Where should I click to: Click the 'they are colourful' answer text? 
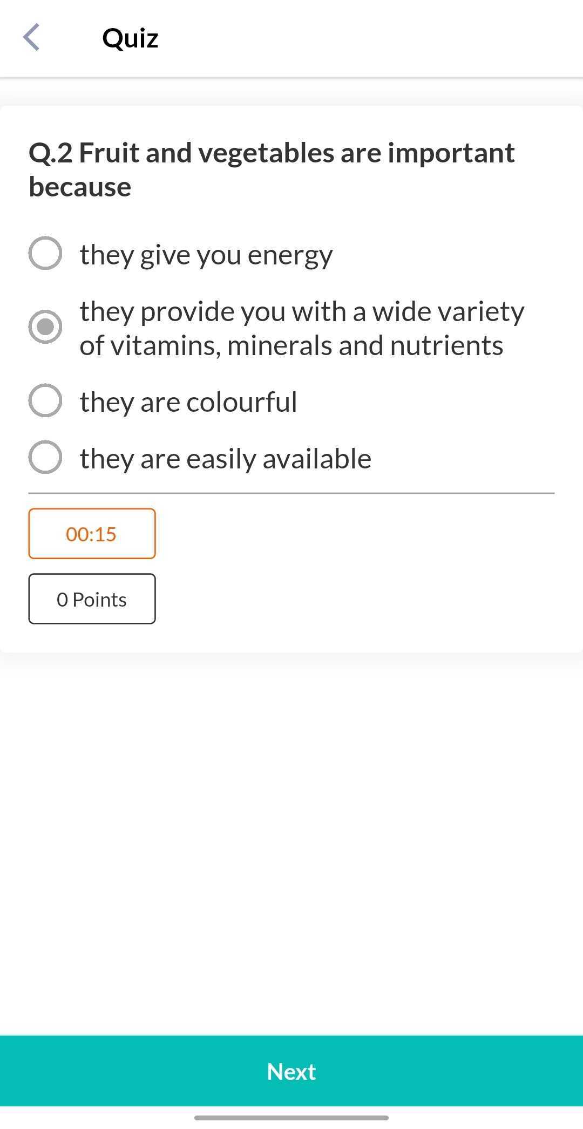point(188,402)
